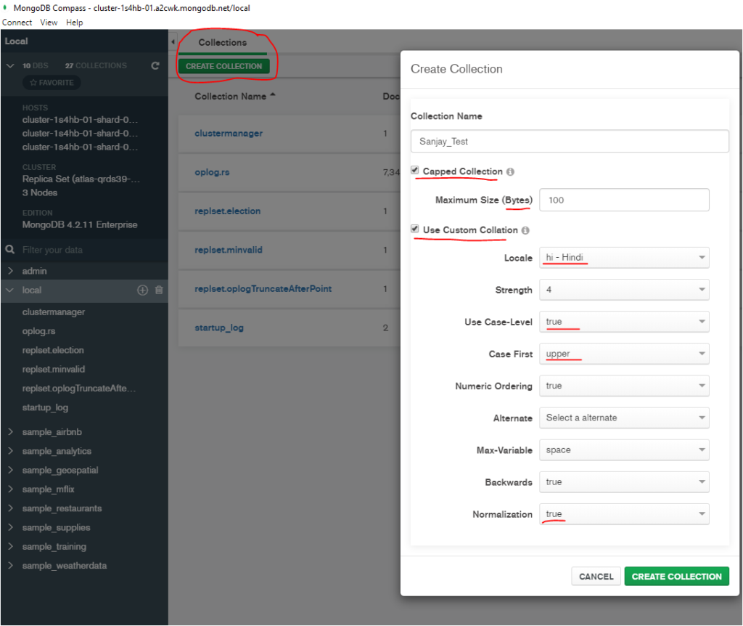The width and height of the screenshot is (743, 626).
Task: Open the Connect menu
Action: coord(17,23)
